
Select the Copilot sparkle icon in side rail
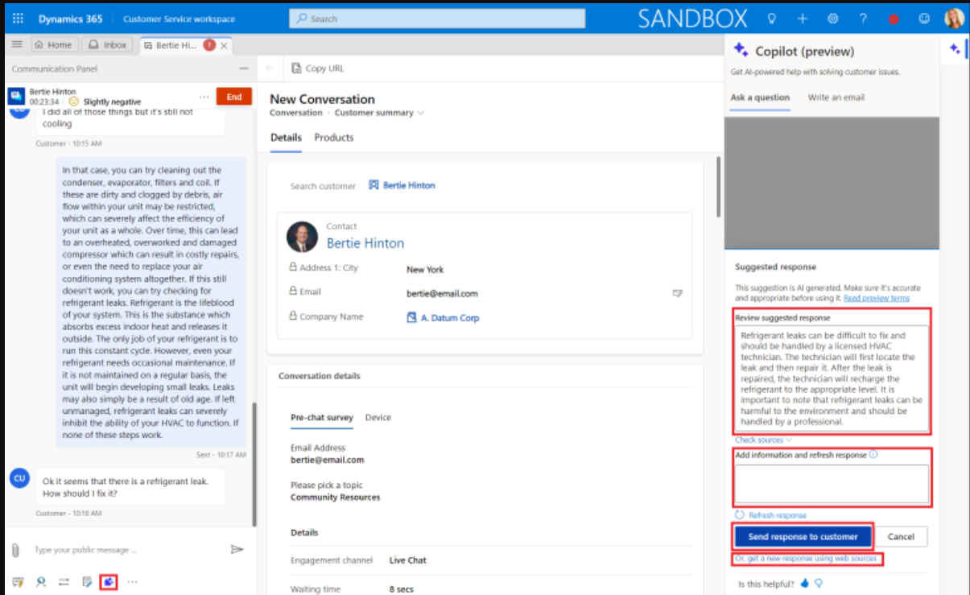[955, 49]
